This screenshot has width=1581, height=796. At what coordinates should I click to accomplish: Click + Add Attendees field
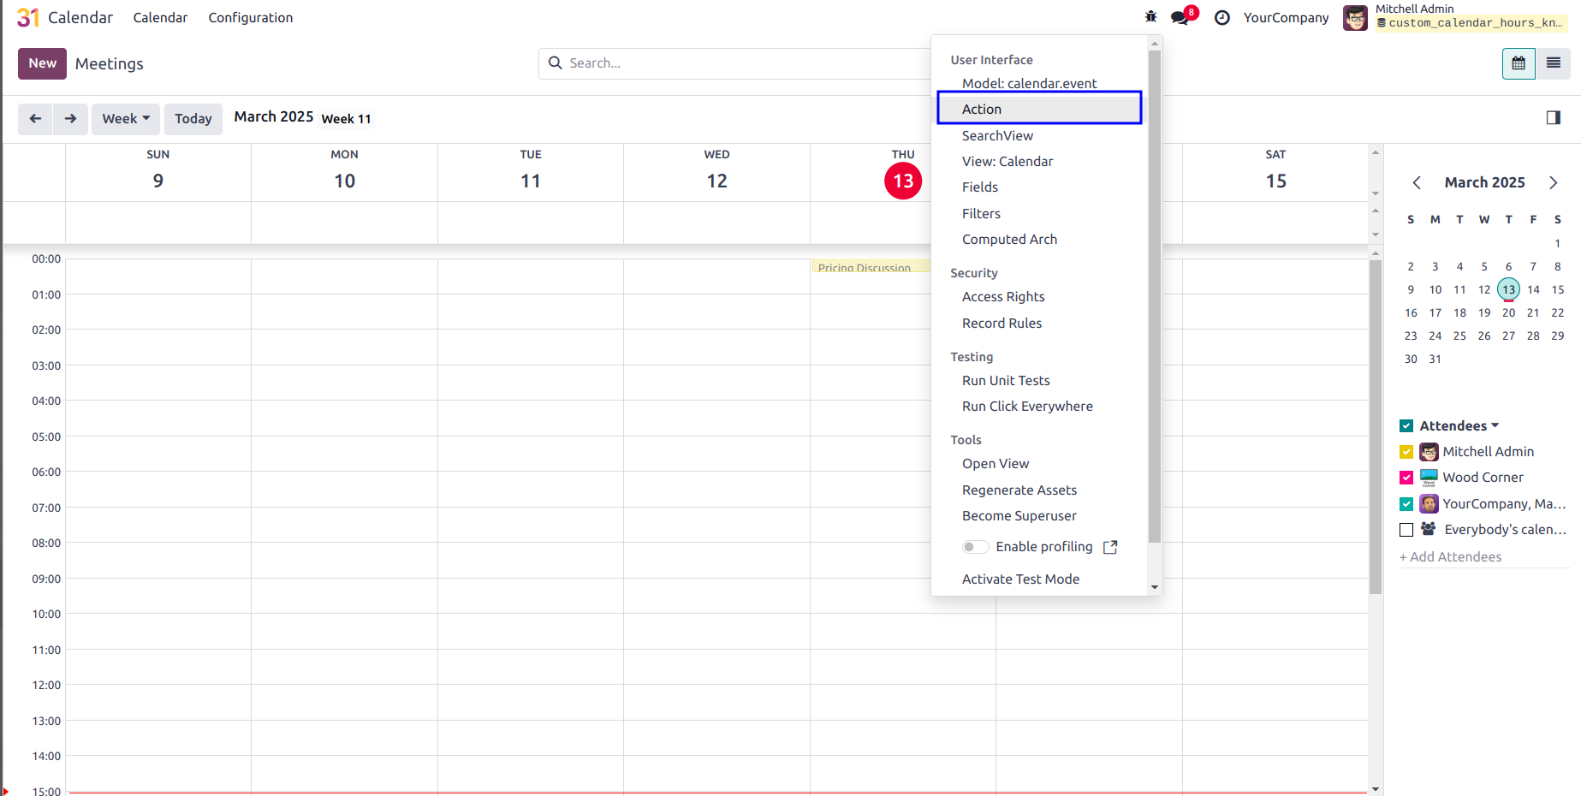click(1483, 556)
